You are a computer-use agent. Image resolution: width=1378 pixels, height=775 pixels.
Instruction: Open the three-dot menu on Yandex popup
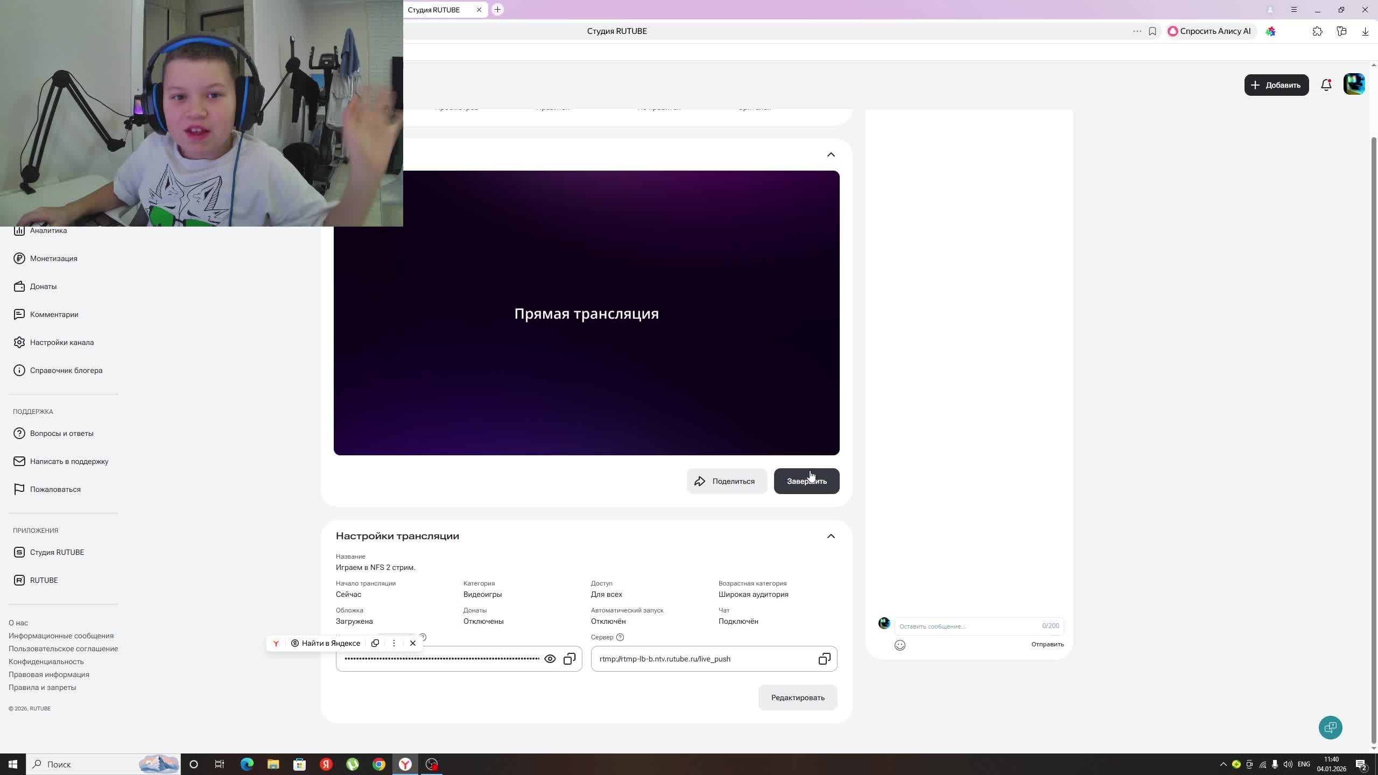point(394,643)
